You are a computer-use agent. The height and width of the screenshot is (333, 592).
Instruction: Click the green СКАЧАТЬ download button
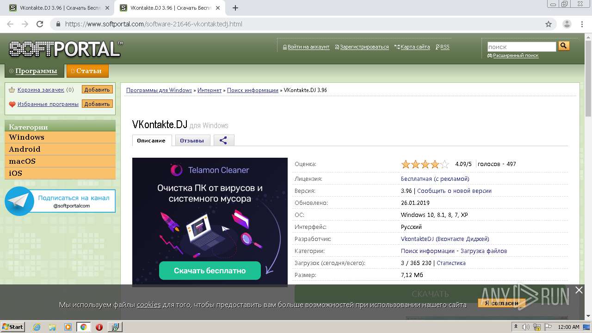coord(430,294)
